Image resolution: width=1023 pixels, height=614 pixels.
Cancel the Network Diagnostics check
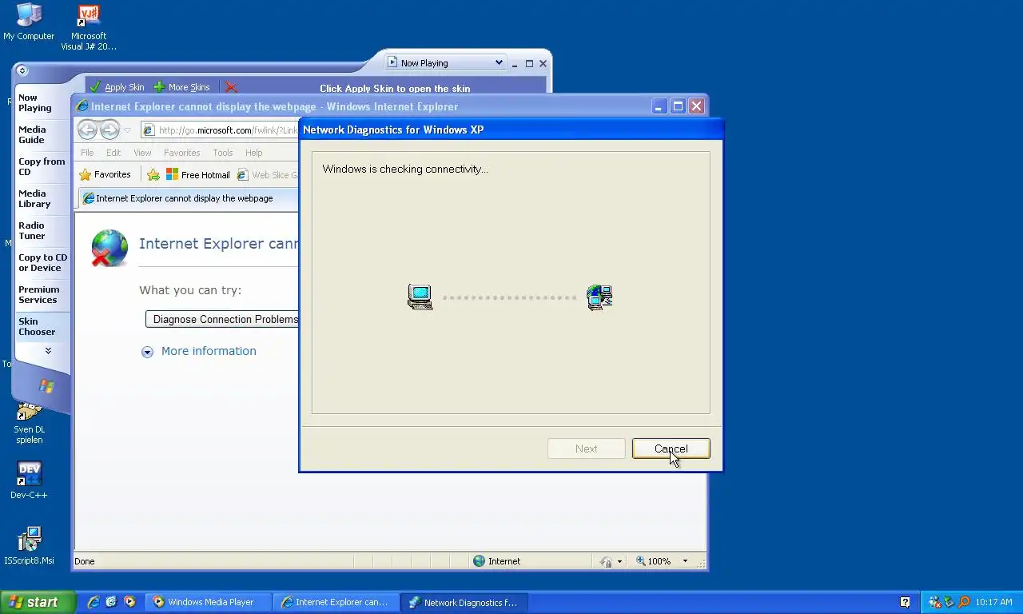pos(671,449)
